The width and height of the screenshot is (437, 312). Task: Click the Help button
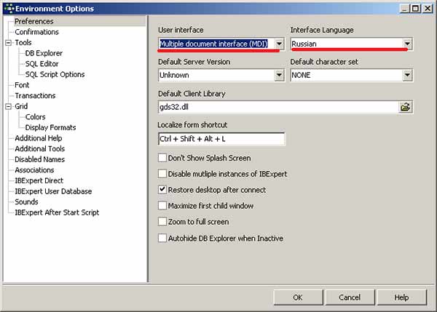coord(401,297)
